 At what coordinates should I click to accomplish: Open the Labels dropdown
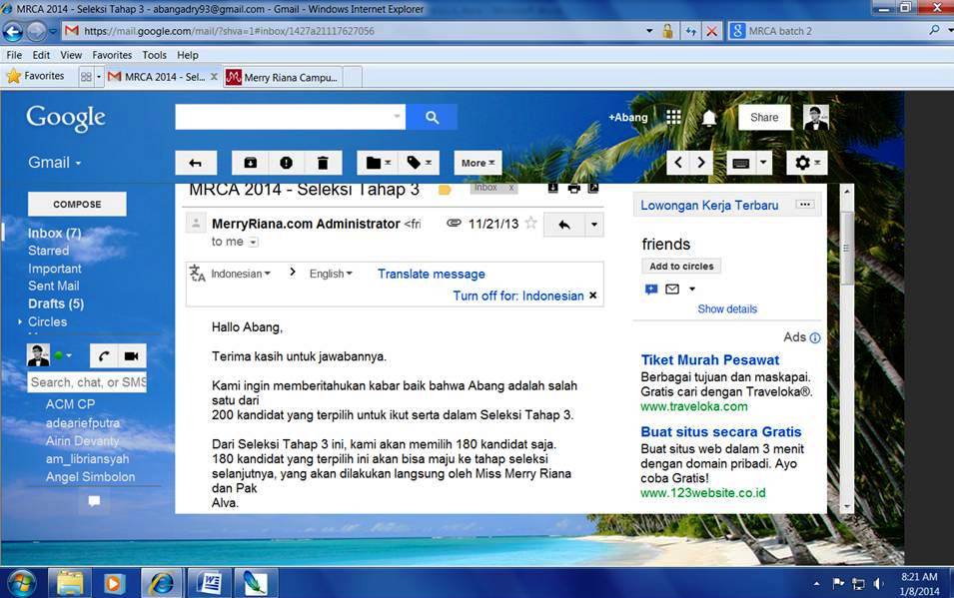(419, 163)
